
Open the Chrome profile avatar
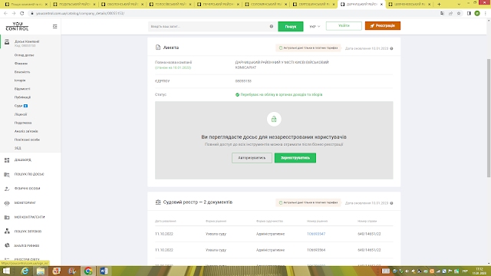(x=477, y=13)
